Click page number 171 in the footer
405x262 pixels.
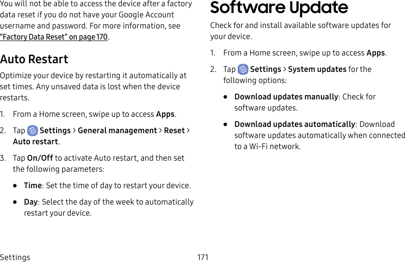point(203,257)
